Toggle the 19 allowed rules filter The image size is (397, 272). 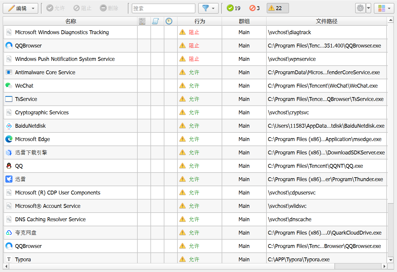tap(234, 8)
